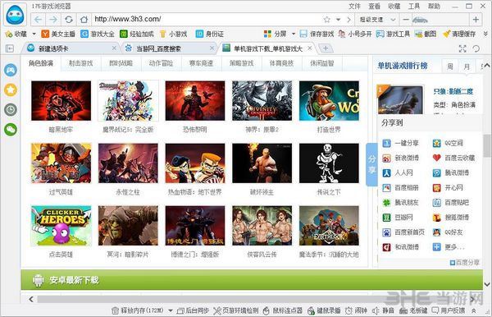
Task: Open the 小游戏 bookmark
Action: click(174, 34)
